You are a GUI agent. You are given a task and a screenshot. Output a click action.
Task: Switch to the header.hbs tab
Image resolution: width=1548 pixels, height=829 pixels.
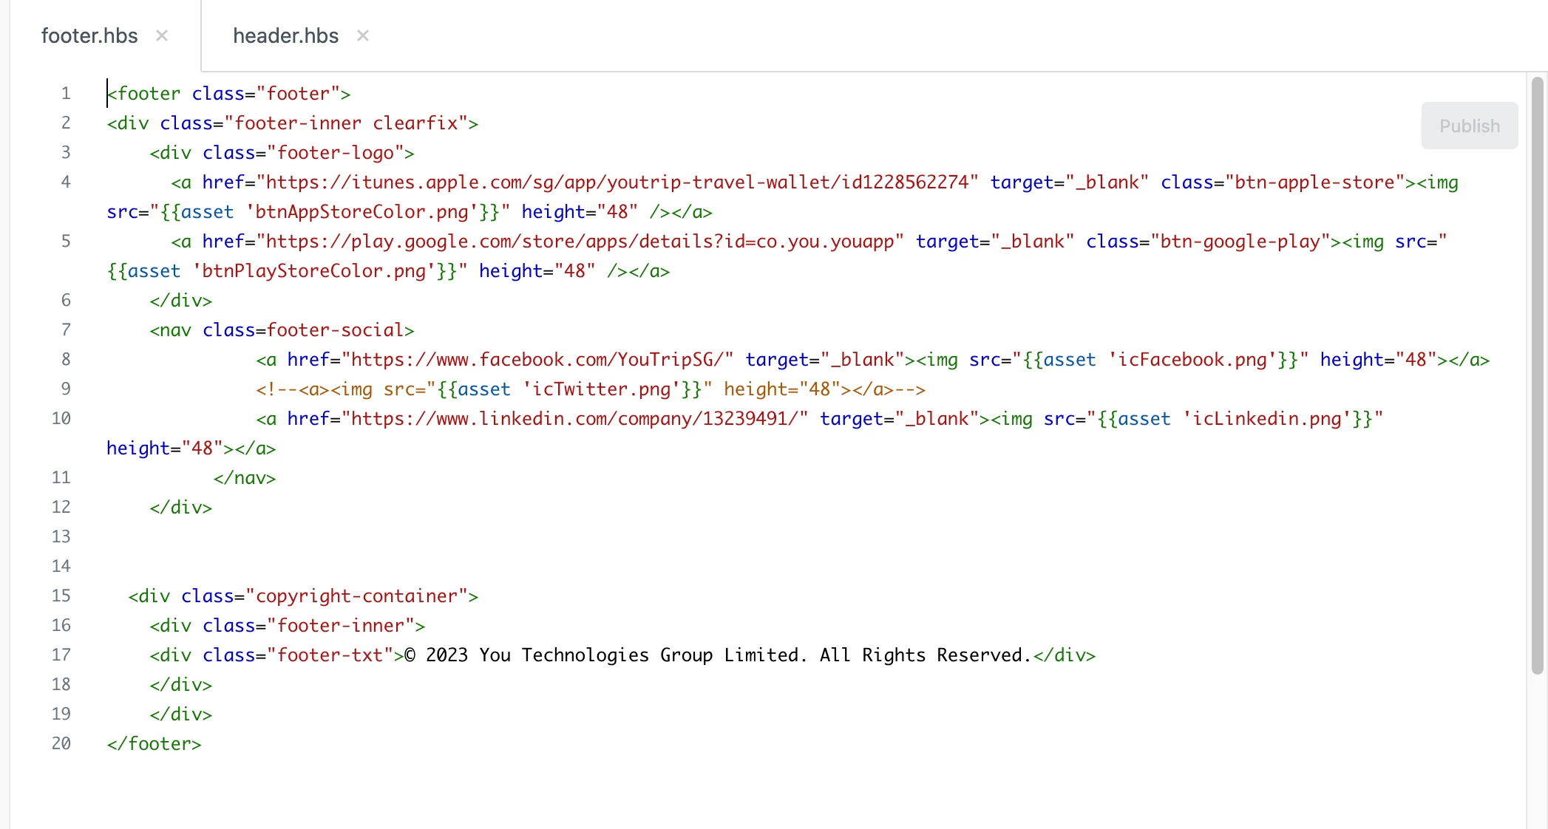pyautogui.click(x=285, y=35)
